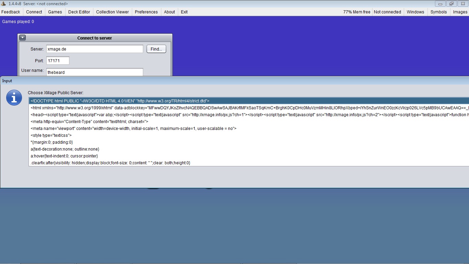
Task: Open the Connect menu item
Action: (34, 12)
